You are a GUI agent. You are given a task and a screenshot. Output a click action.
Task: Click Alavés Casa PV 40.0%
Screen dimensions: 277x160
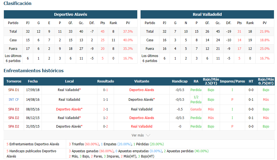click(x=128, y=40)
